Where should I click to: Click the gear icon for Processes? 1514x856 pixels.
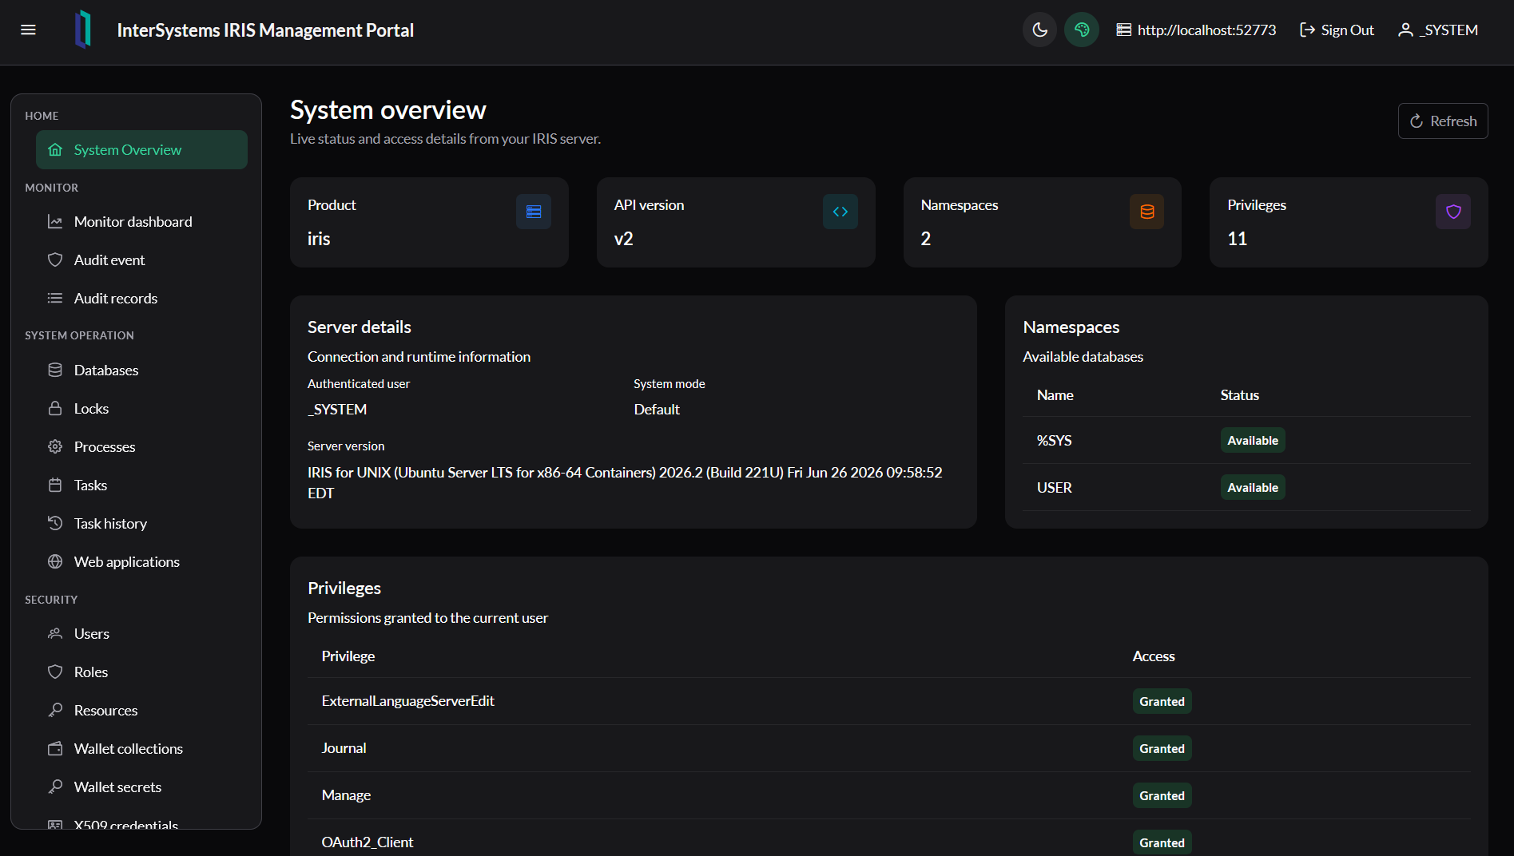click(x=55, y=447)
